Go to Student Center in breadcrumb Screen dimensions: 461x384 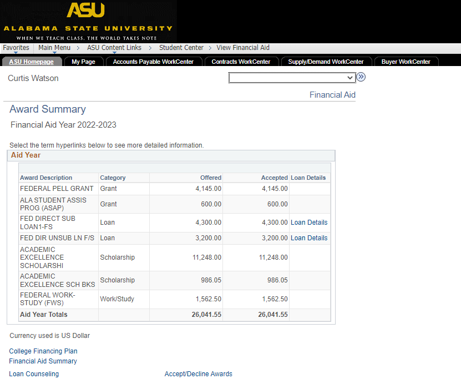point(181,48)
